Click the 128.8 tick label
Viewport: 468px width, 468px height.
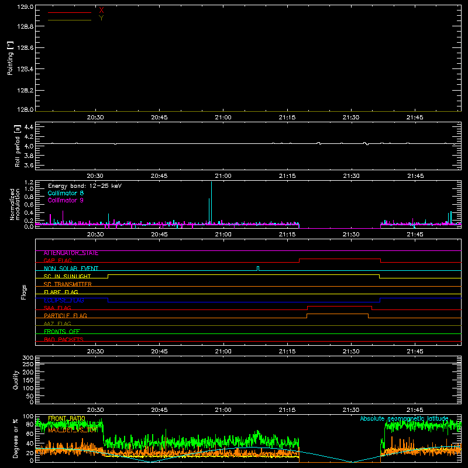(x=25, y=26)
